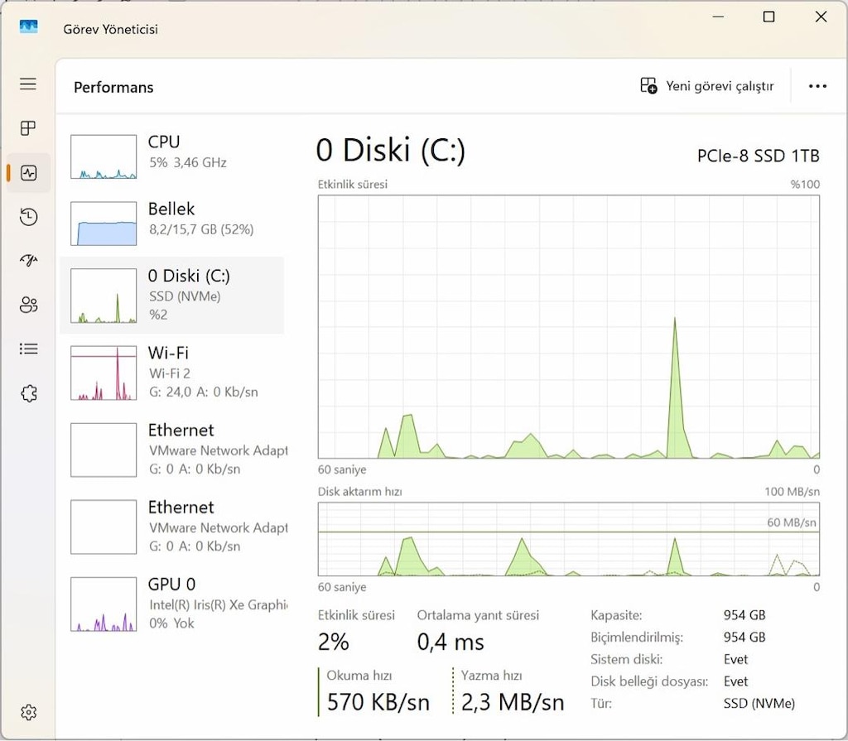The image size is (848, 741).
Task: Click the 100 MB/sn graph maximum label
Action: tap(792, 492)
